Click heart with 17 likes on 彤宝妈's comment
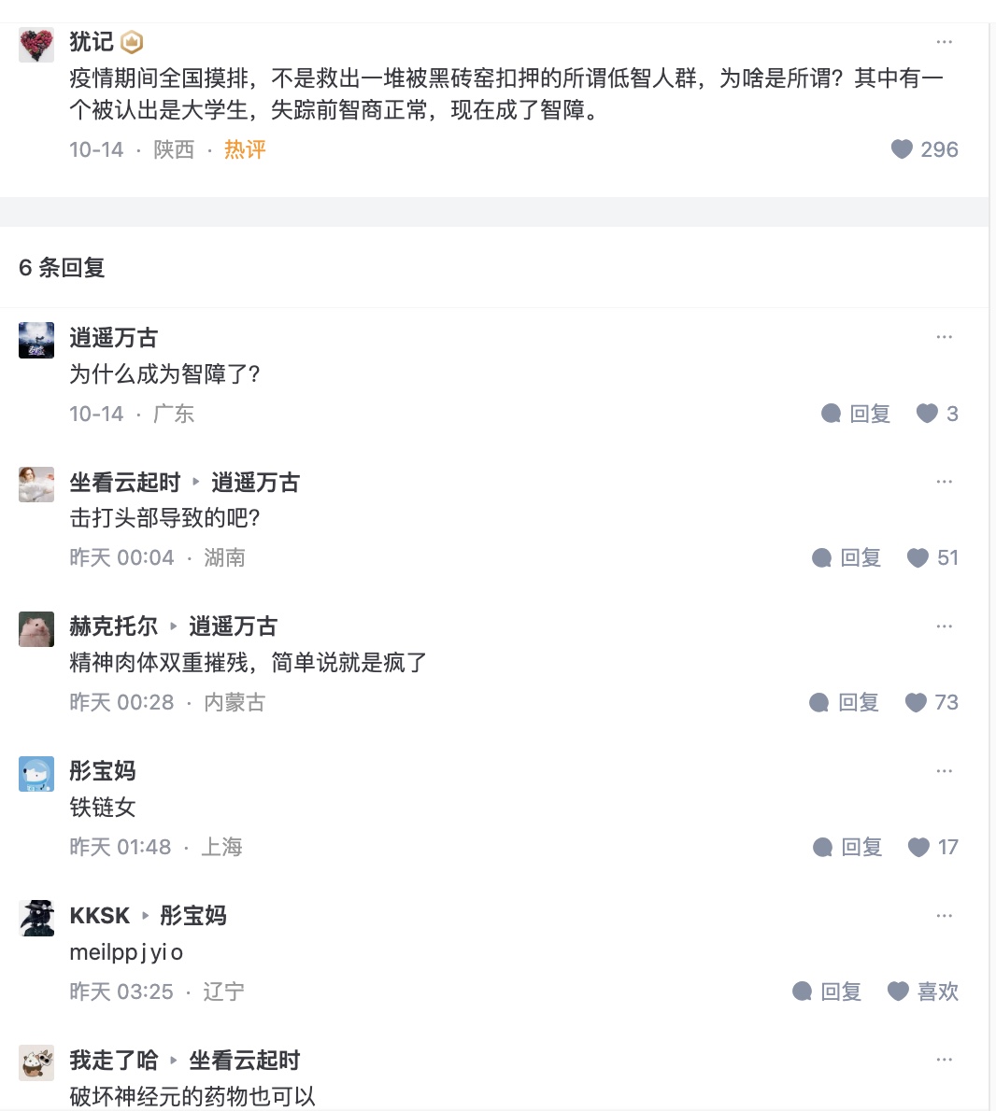The height and width of the screenshot is (1111, 996). 918,847
